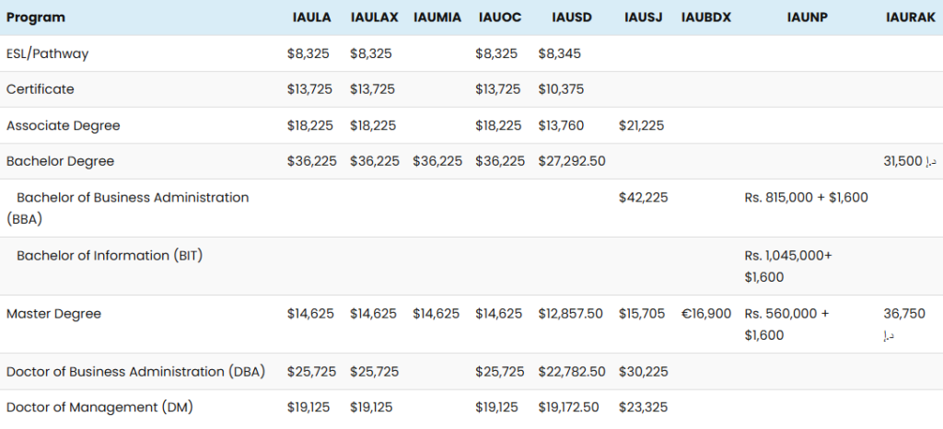This screenshot has height=429, width=943.
Task: Click the Bachelor Degree row label
Action: click(60, 161)
